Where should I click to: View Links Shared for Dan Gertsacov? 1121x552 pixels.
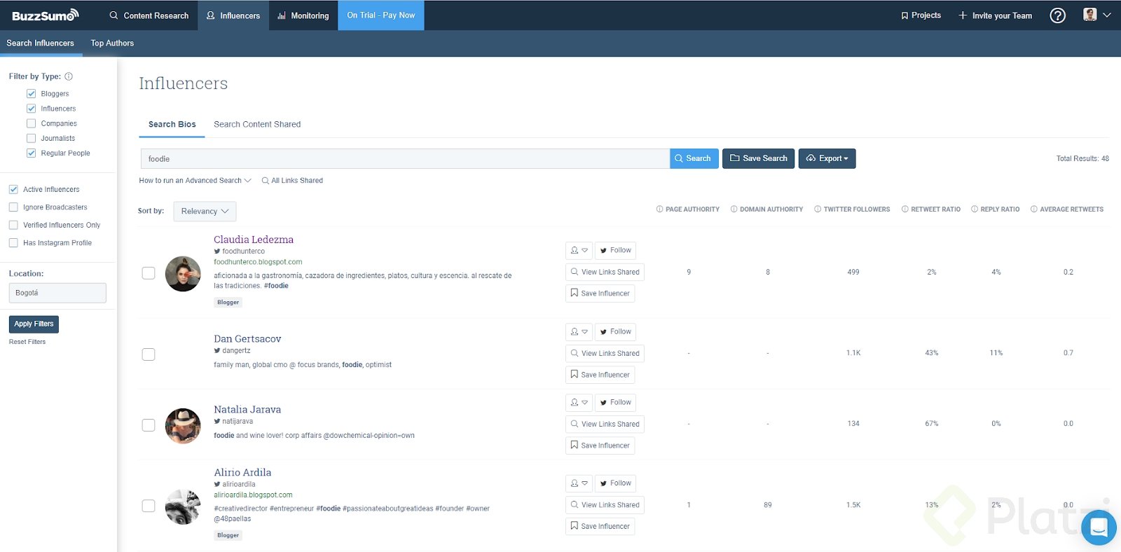pyautogui.click(x=605, y=354)
